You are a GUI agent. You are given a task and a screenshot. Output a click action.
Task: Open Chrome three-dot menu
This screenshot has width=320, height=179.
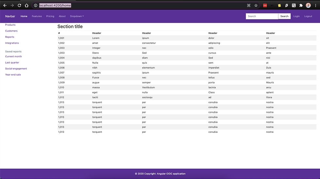pos(315,6)
